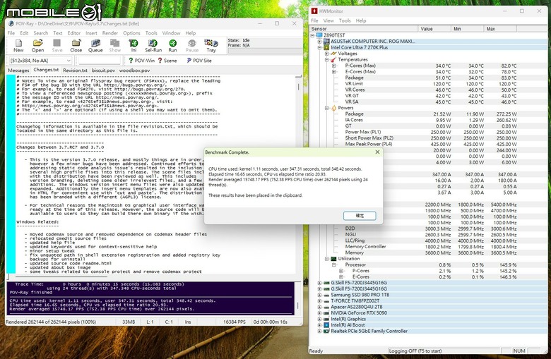Viewport: 551px width, 359px height.
Task: Collapse the Z890TEST root node
Action: [x=312, y=35]
